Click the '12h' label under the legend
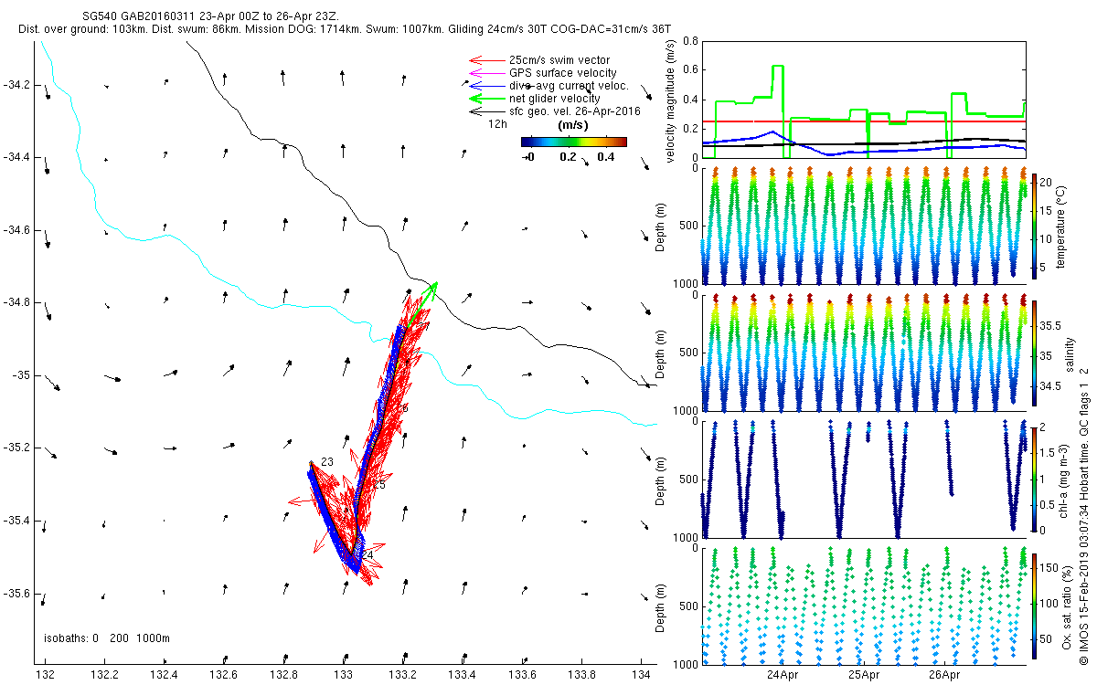This screenshot has height=685, width=1097. (498, 122)
